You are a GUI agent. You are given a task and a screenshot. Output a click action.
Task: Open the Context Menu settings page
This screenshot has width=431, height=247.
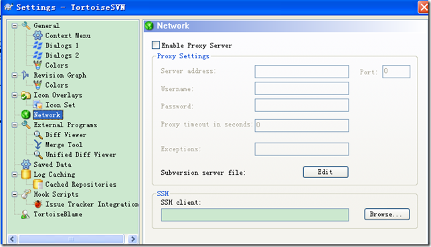coord(68,35)
